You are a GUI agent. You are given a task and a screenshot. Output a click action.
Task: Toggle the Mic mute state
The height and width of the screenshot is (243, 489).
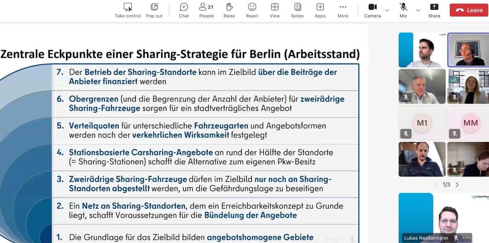click(403, 7)
